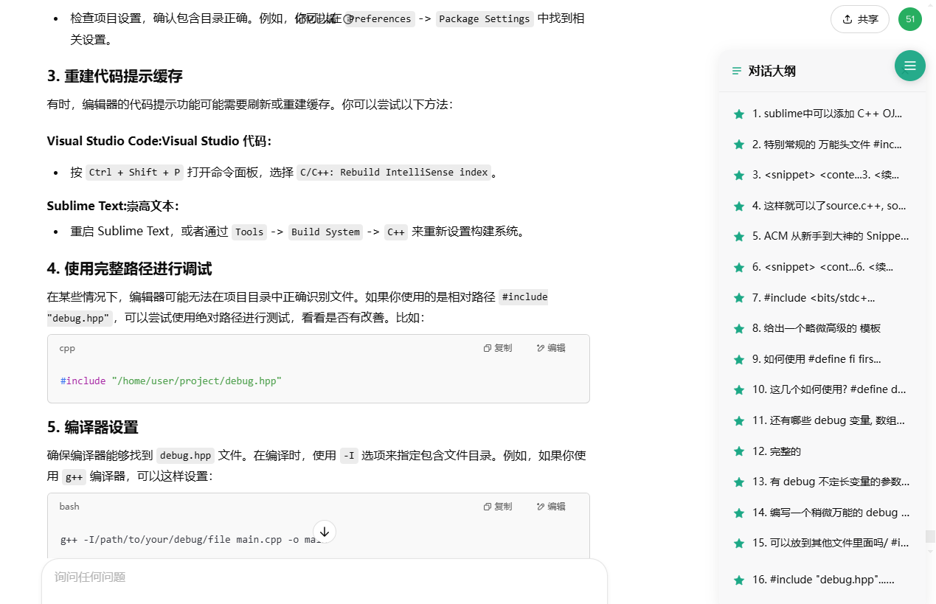The width and height of the screenshot is (936, 604).
Task: Click heading 5. 编译器设置
Action: coord(92,428)
